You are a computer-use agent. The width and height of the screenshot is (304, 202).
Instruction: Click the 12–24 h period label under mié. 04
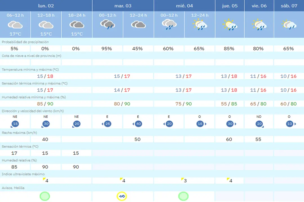click(x=200, y=15)
